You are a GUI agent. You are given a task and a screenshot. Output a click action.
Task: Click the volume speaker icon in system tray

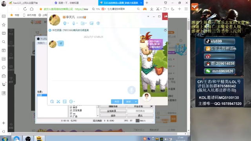166,139
